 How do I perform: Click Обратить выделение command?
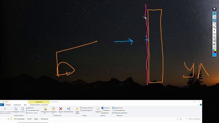click(x=119, y=113)
